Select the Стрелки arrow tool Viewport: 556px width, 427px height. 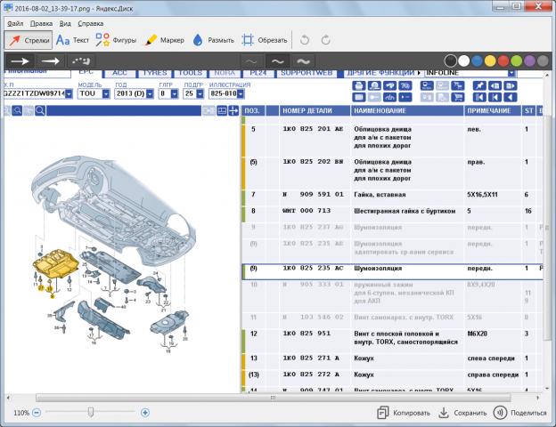pyautogui.click(x=29, y=40)
